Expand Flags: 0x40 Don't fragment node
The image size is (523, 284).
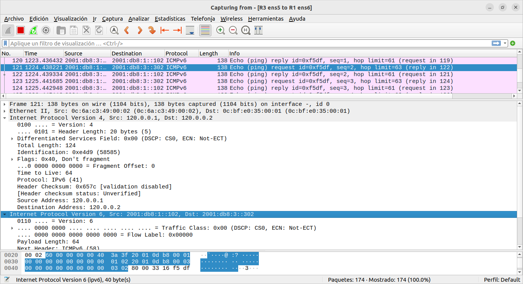coord(12,159)
